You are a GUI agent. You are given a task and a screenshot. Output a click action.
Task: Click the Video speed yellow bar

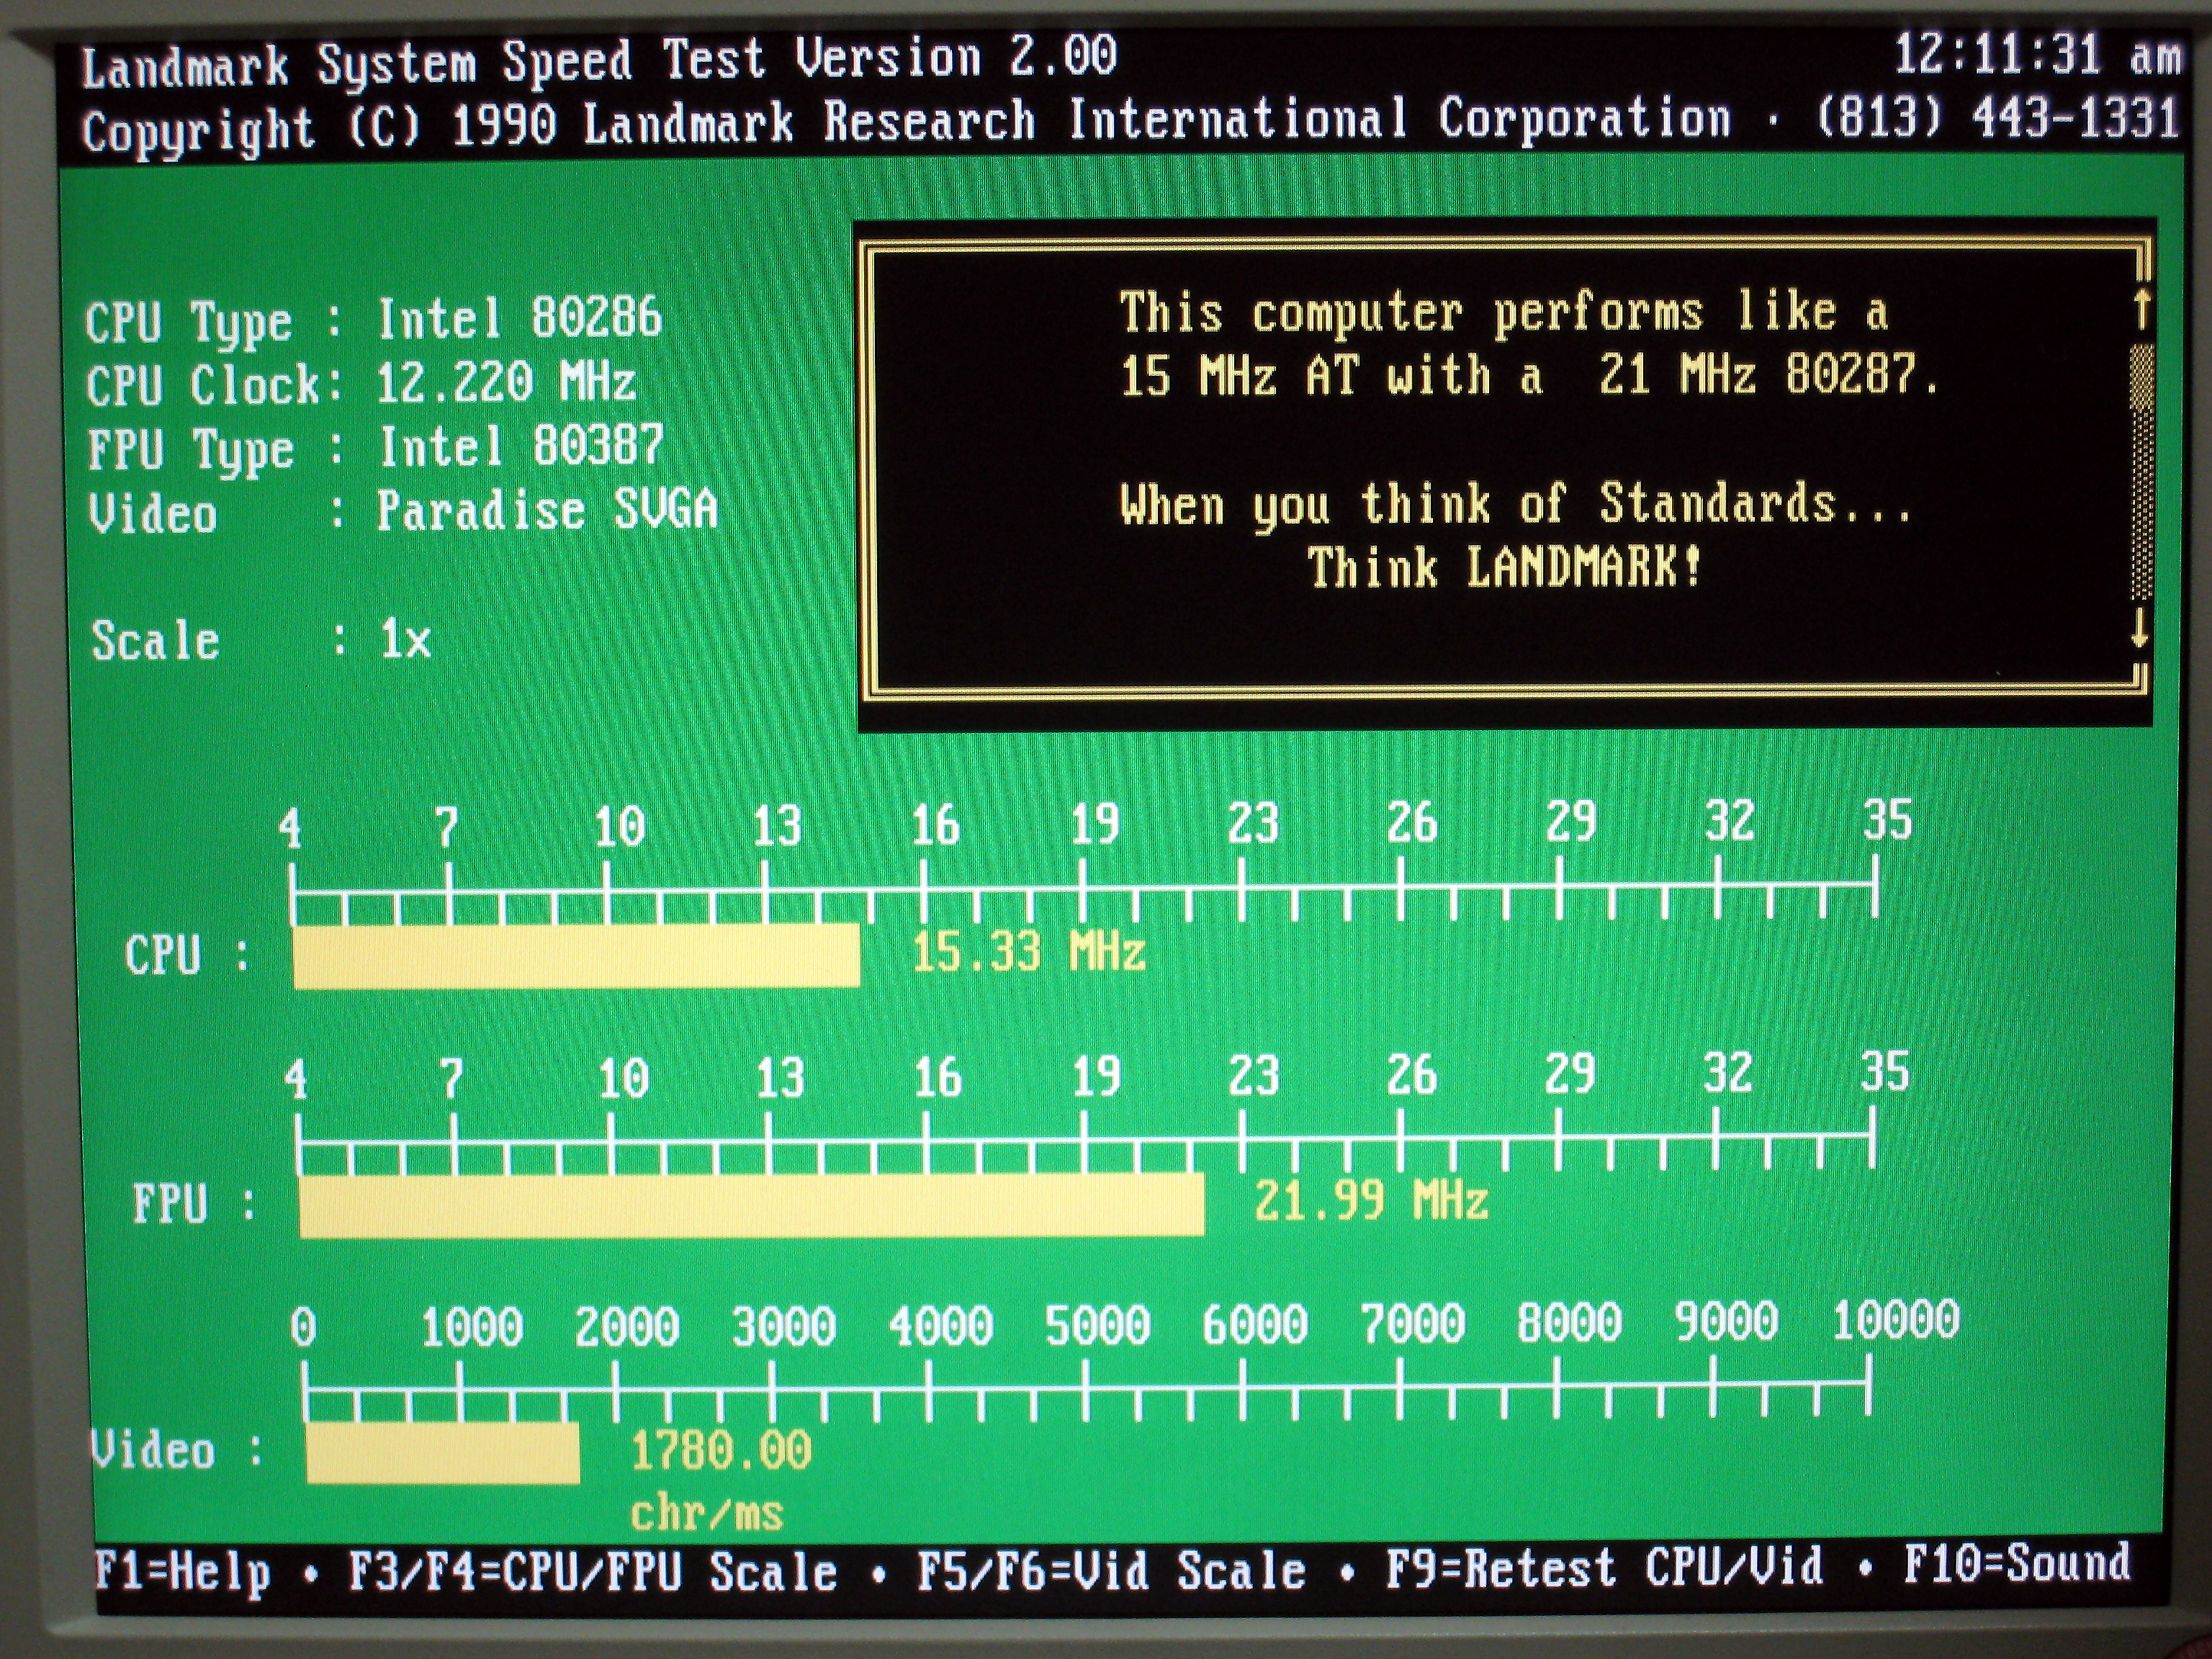[x=442, y=1453]
